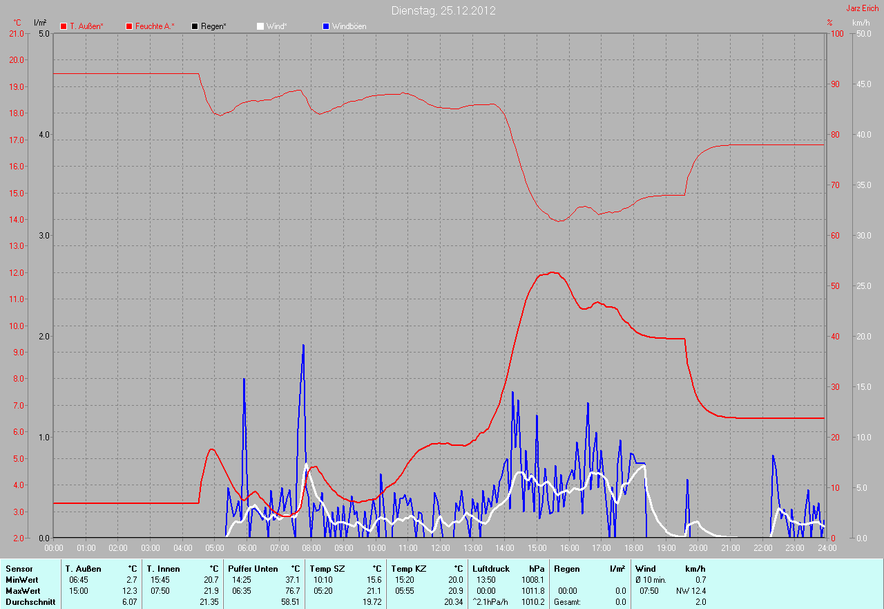Click the 'Ø 10 min.' wind label
The image size is (884, 609).
click(651, 580)
